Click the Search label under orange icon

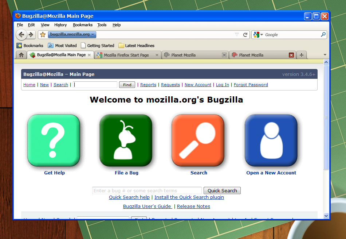[199, 173]
